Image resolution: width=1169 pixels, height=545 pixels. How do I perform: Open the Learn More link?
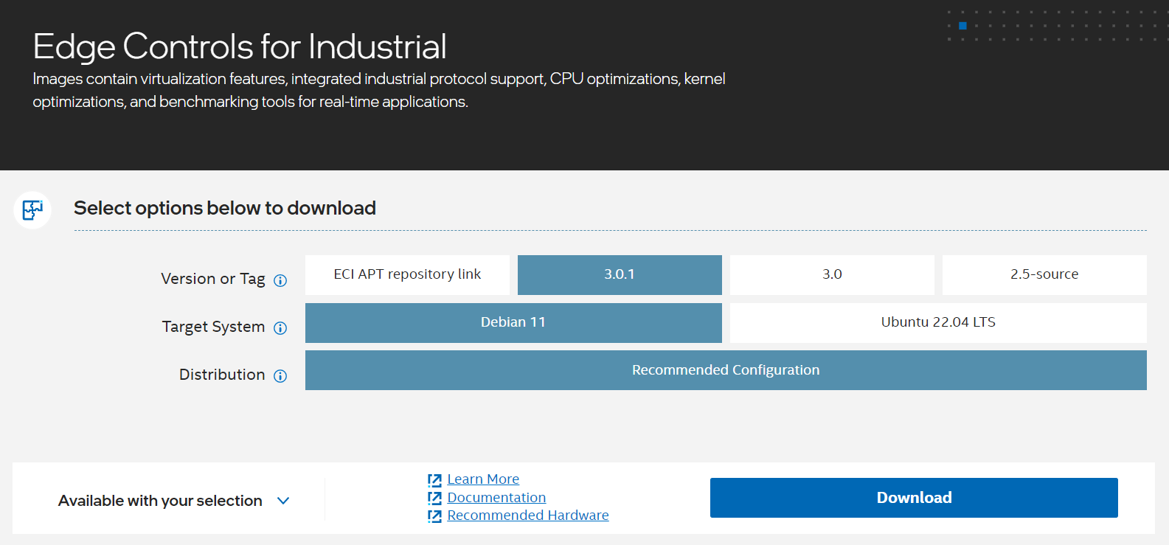483,479
